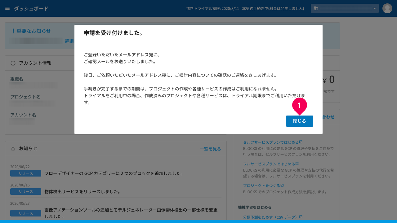Click external-link icon after フルサービスプランではじめる
This screenshot has width=397, height=223.
click(297, 164)
